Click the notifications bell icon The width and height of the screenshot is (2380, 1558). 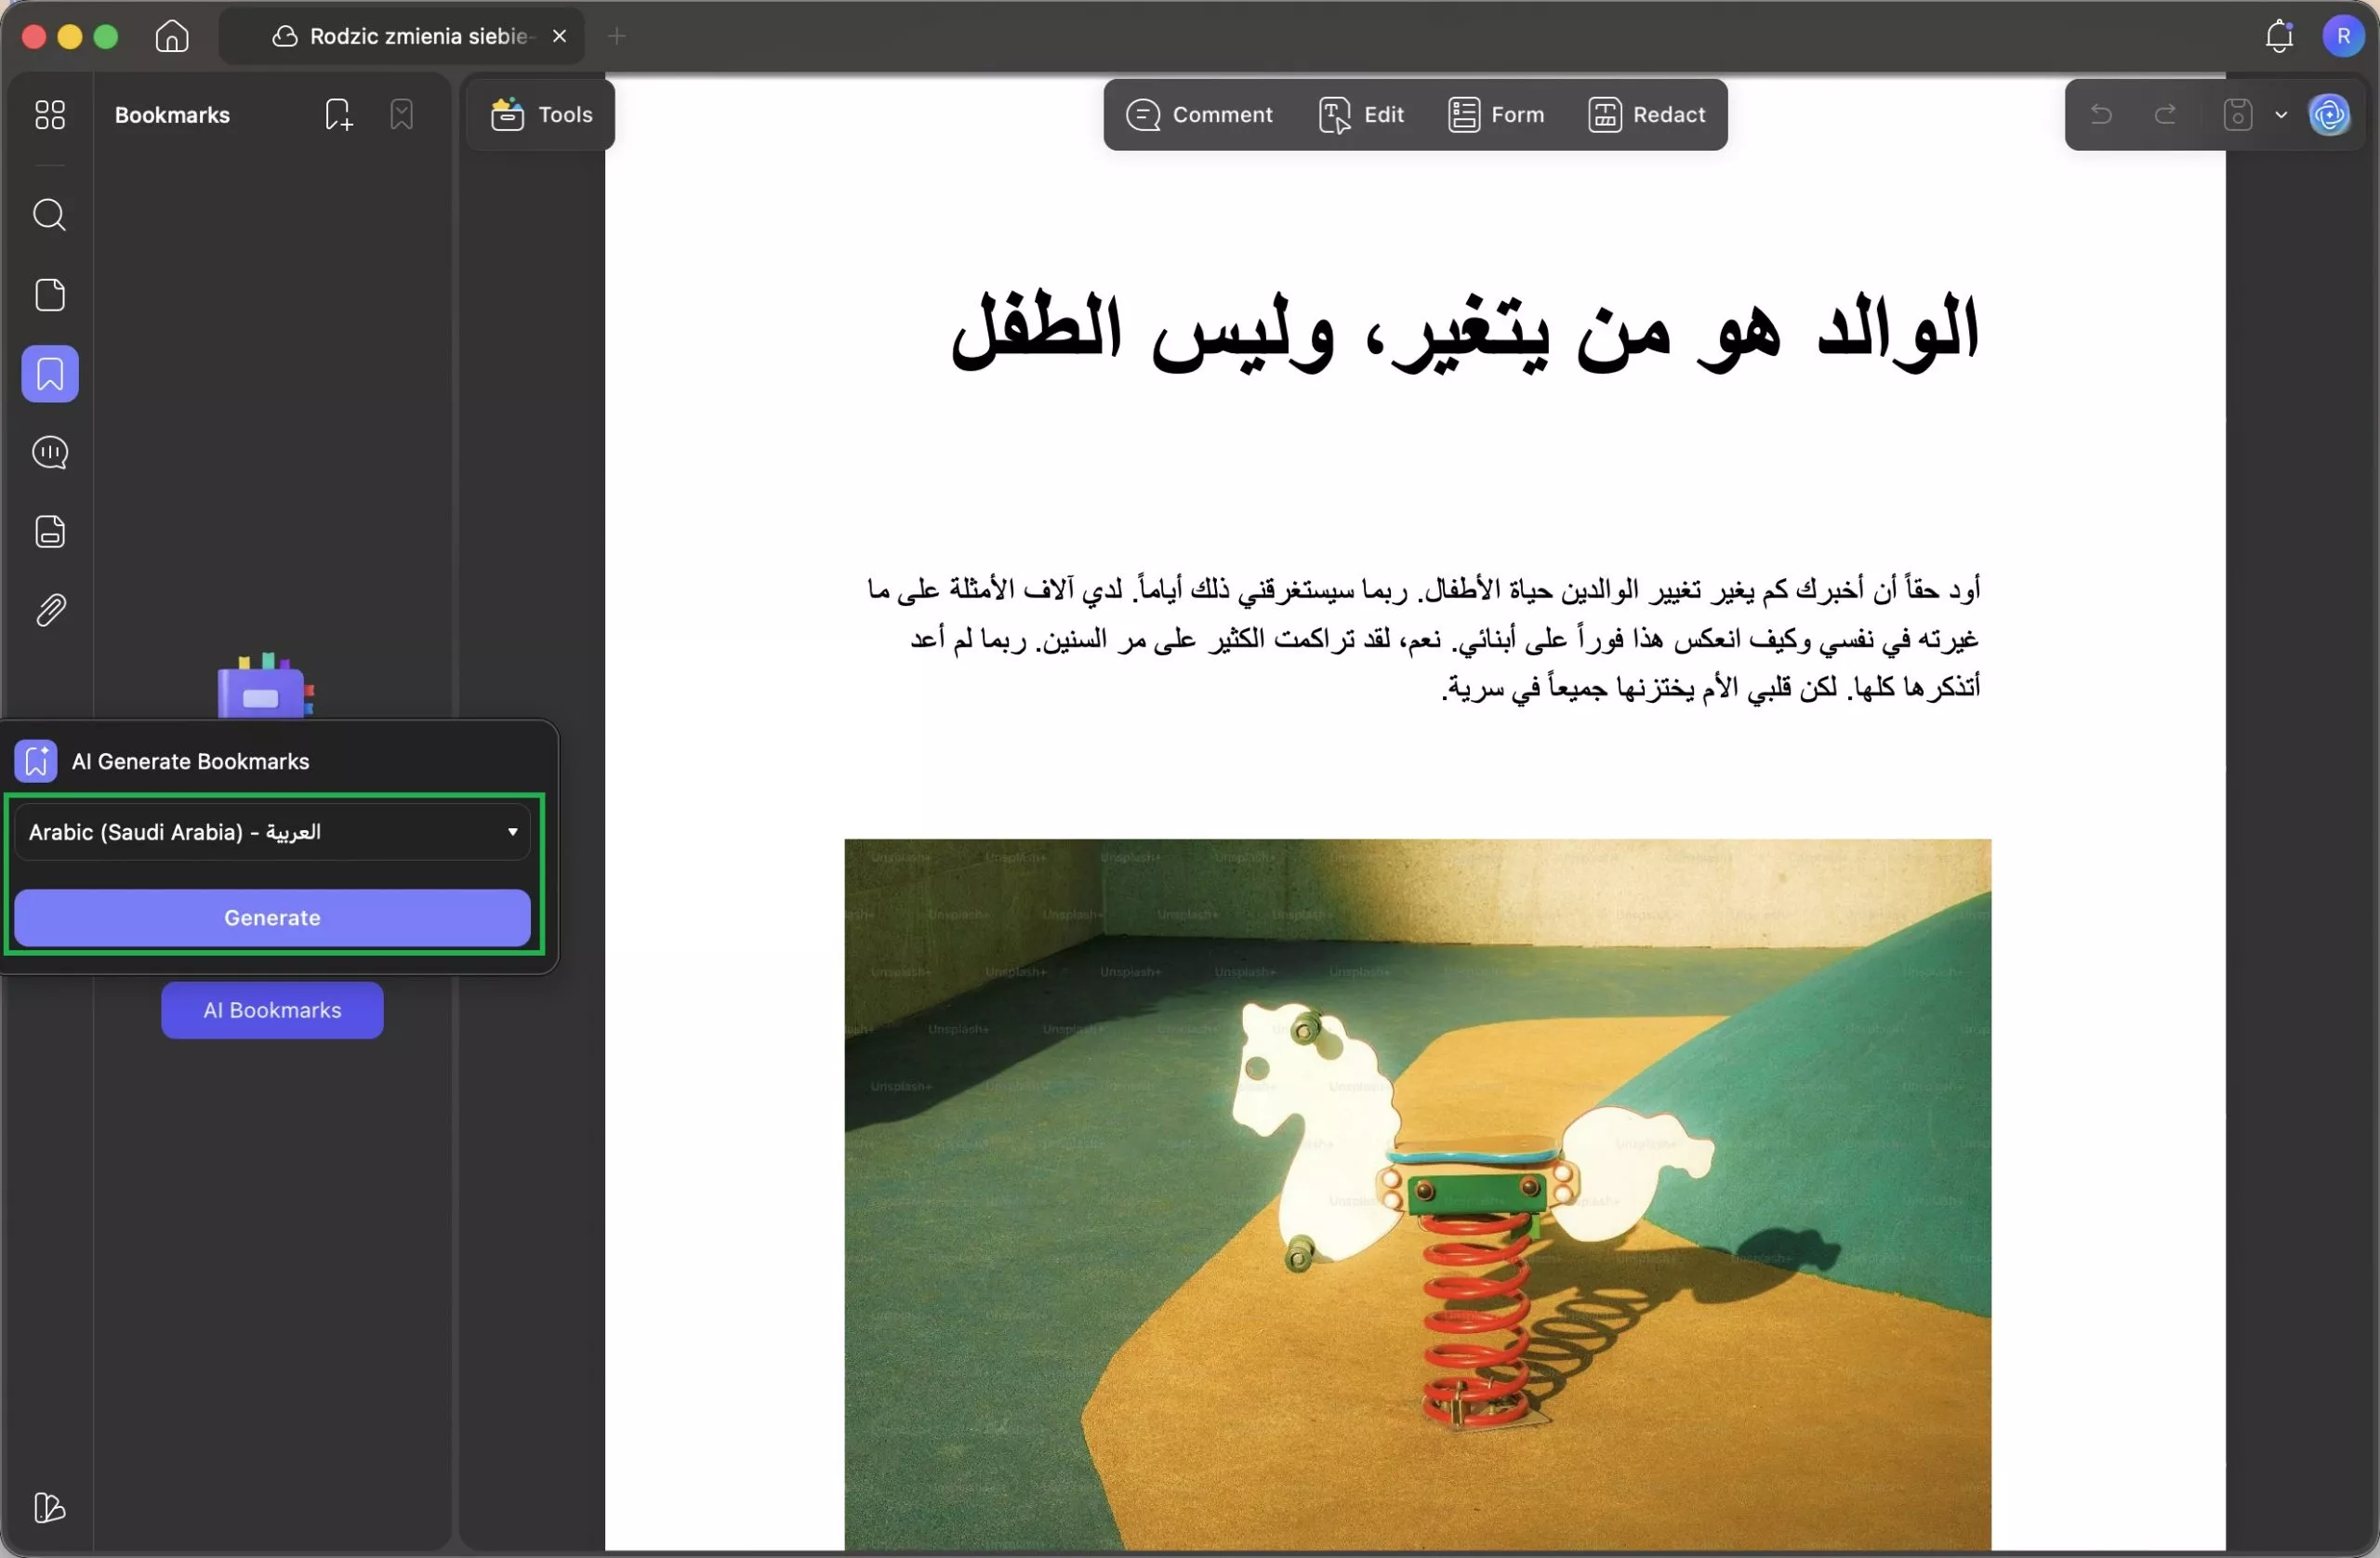[x=2278, y=36]
